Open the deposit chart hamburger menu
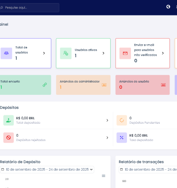The width and height of the screenshot is (177, 188). 104,176
